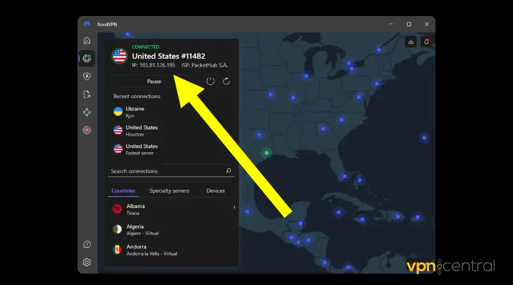The height and width of the screenshot is (285, 513).
Task: Click the search magnifier icon
Action: [229, 171]
